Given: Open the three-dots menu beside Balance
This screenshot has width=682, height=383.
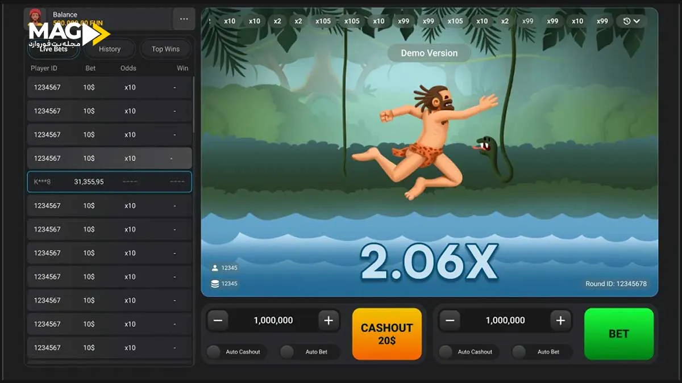Looking at the screenshot, I should coord(184,19).
